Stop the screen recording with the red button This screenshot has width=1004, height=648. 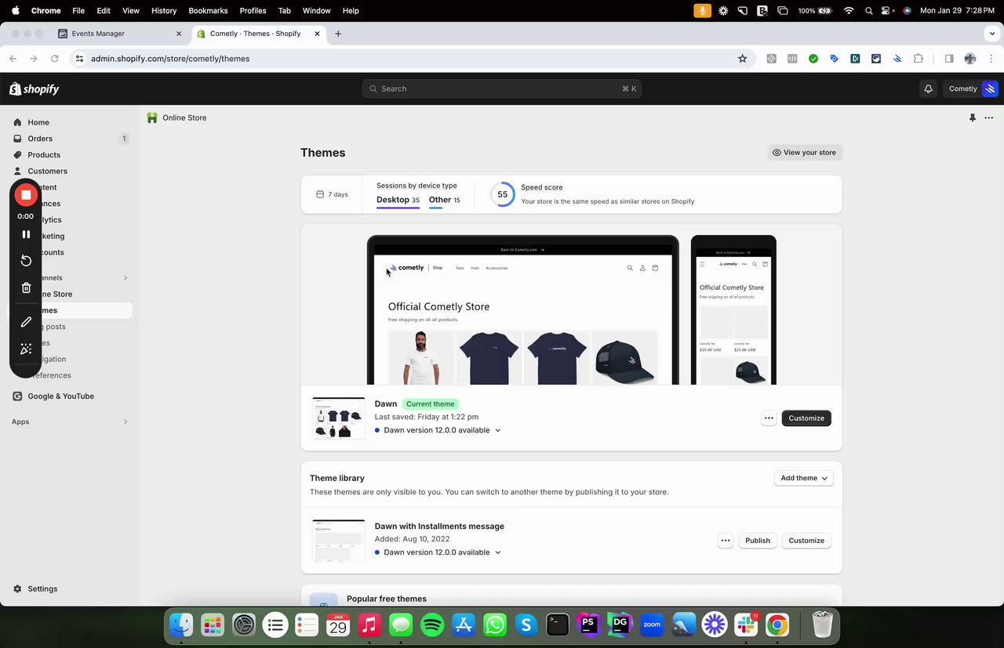[x=26, y=195]
